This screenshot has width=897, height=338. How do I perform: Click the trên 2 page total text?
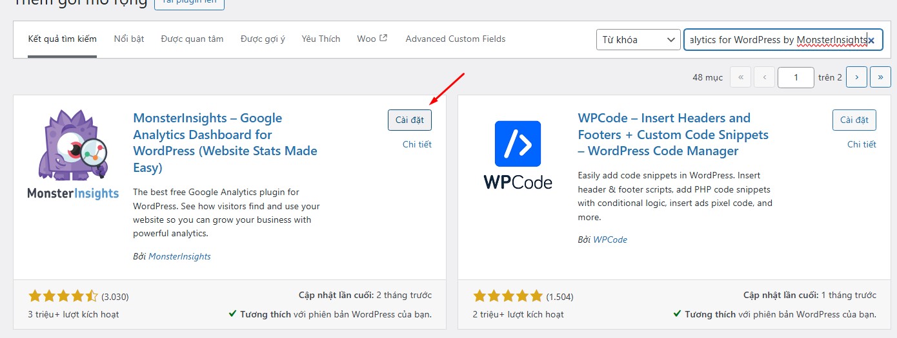click(831, 77)
